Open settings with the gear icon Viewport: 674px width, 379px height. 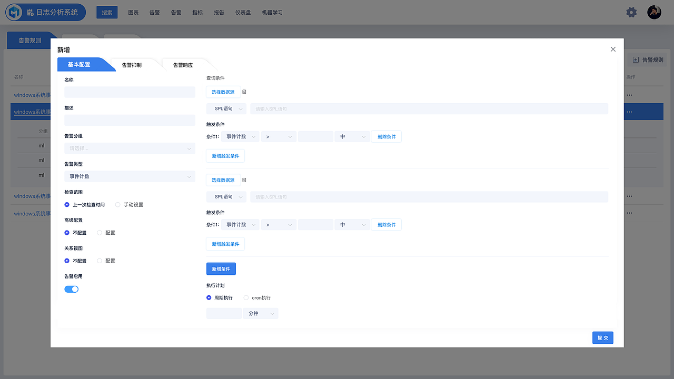[x=631, y=12]
